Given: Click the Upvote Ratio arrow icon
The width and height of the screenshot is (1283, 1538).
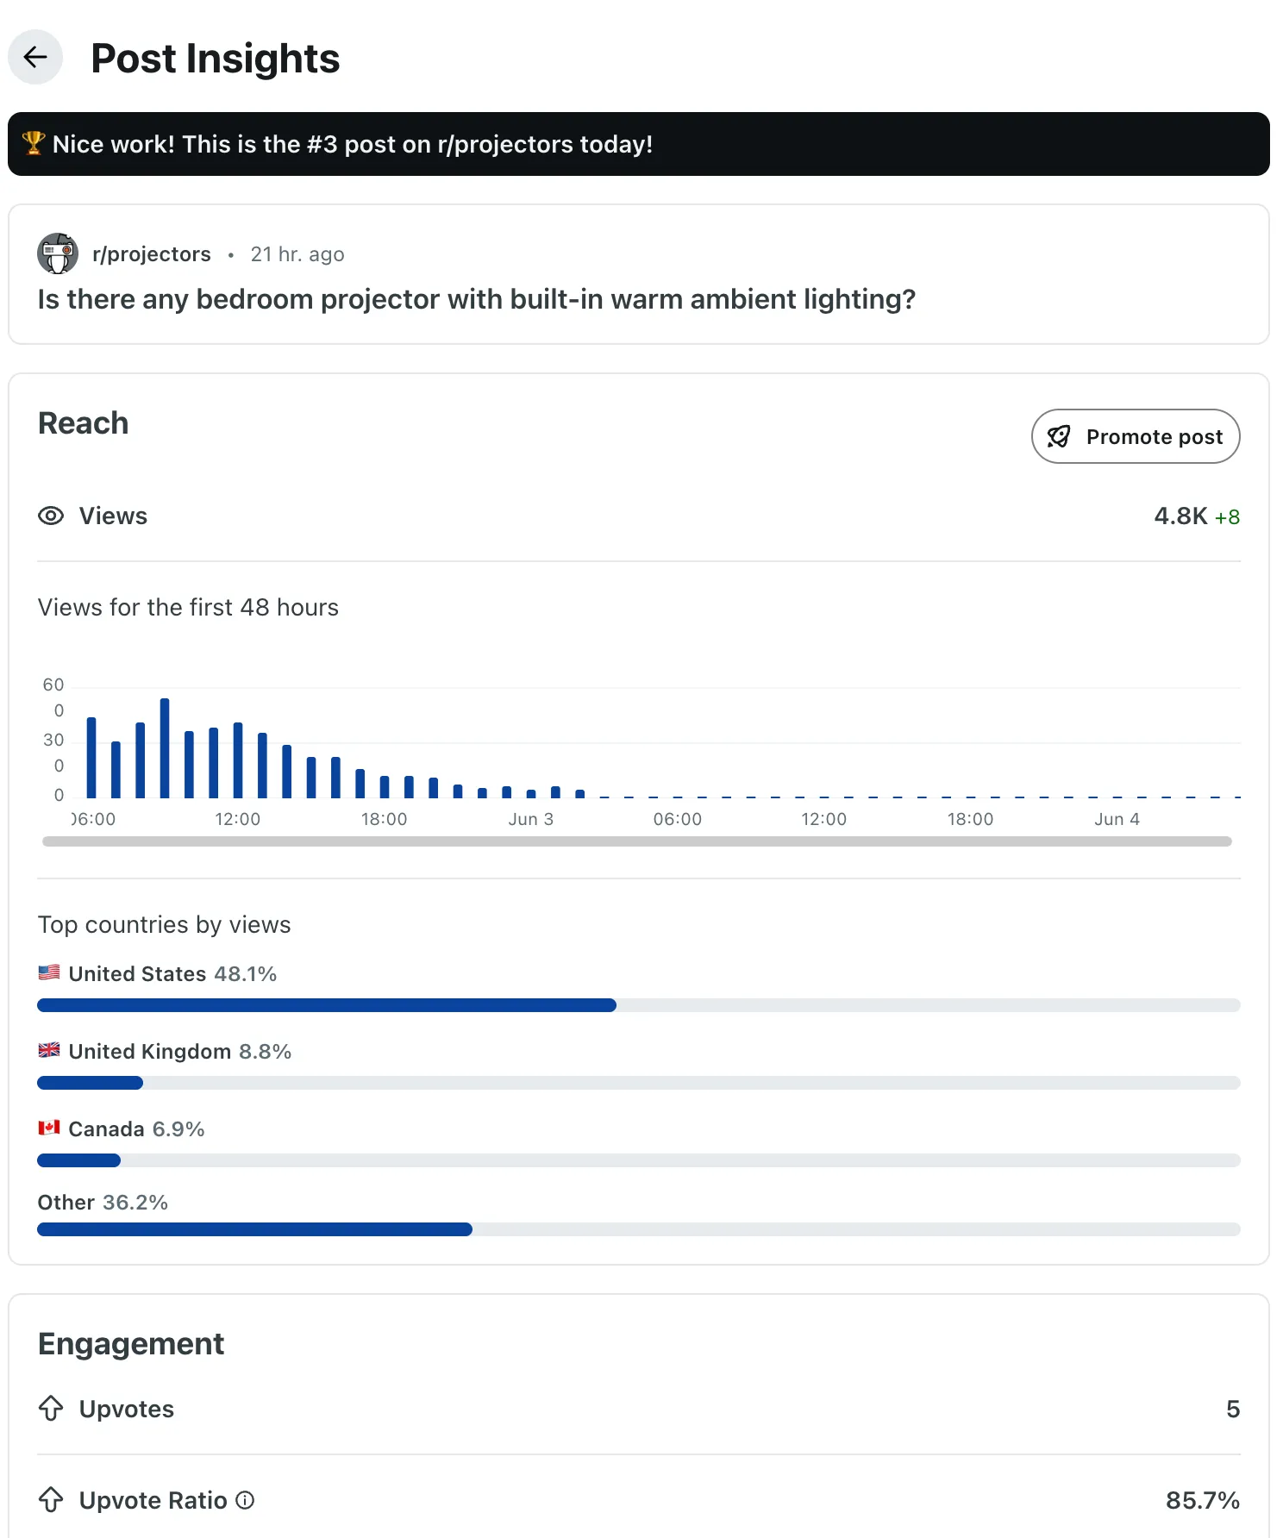Looking at the screenshot, I should point(51,1500).
